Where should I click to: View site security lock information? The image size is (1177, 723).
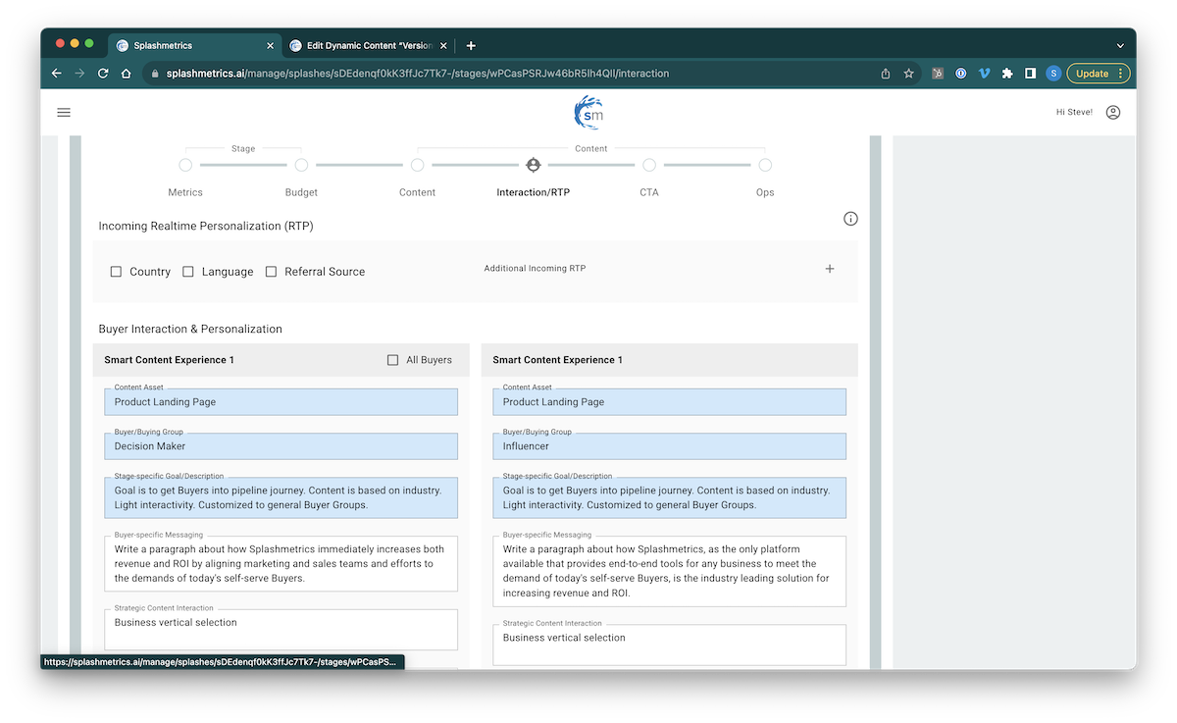(x=154, y=74)
